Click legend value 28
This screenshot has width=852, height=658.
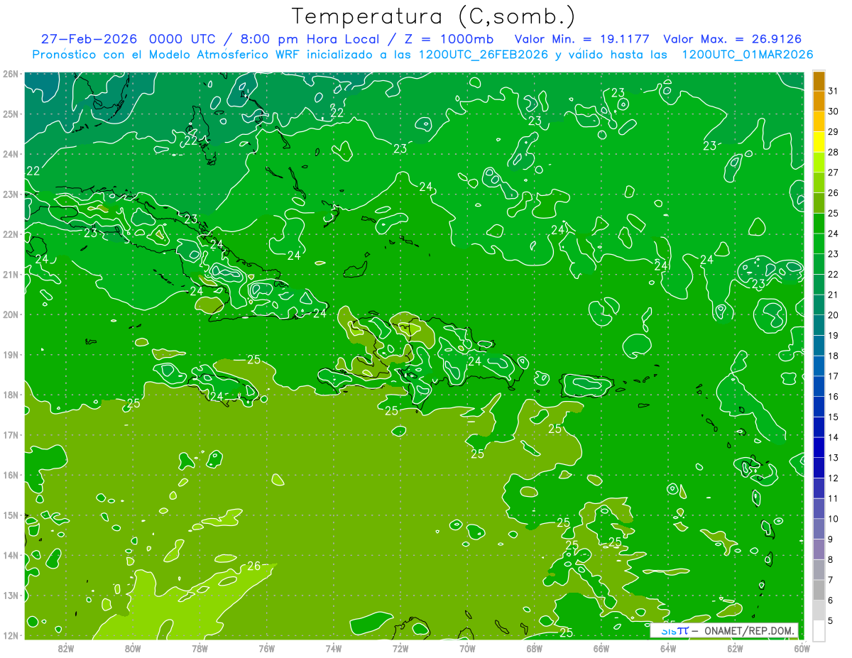click(x=833, y=152)
